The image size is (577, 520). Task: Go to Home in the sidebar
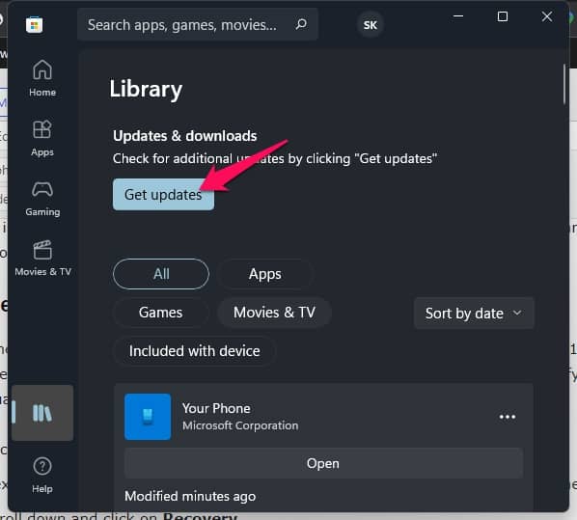42,78
